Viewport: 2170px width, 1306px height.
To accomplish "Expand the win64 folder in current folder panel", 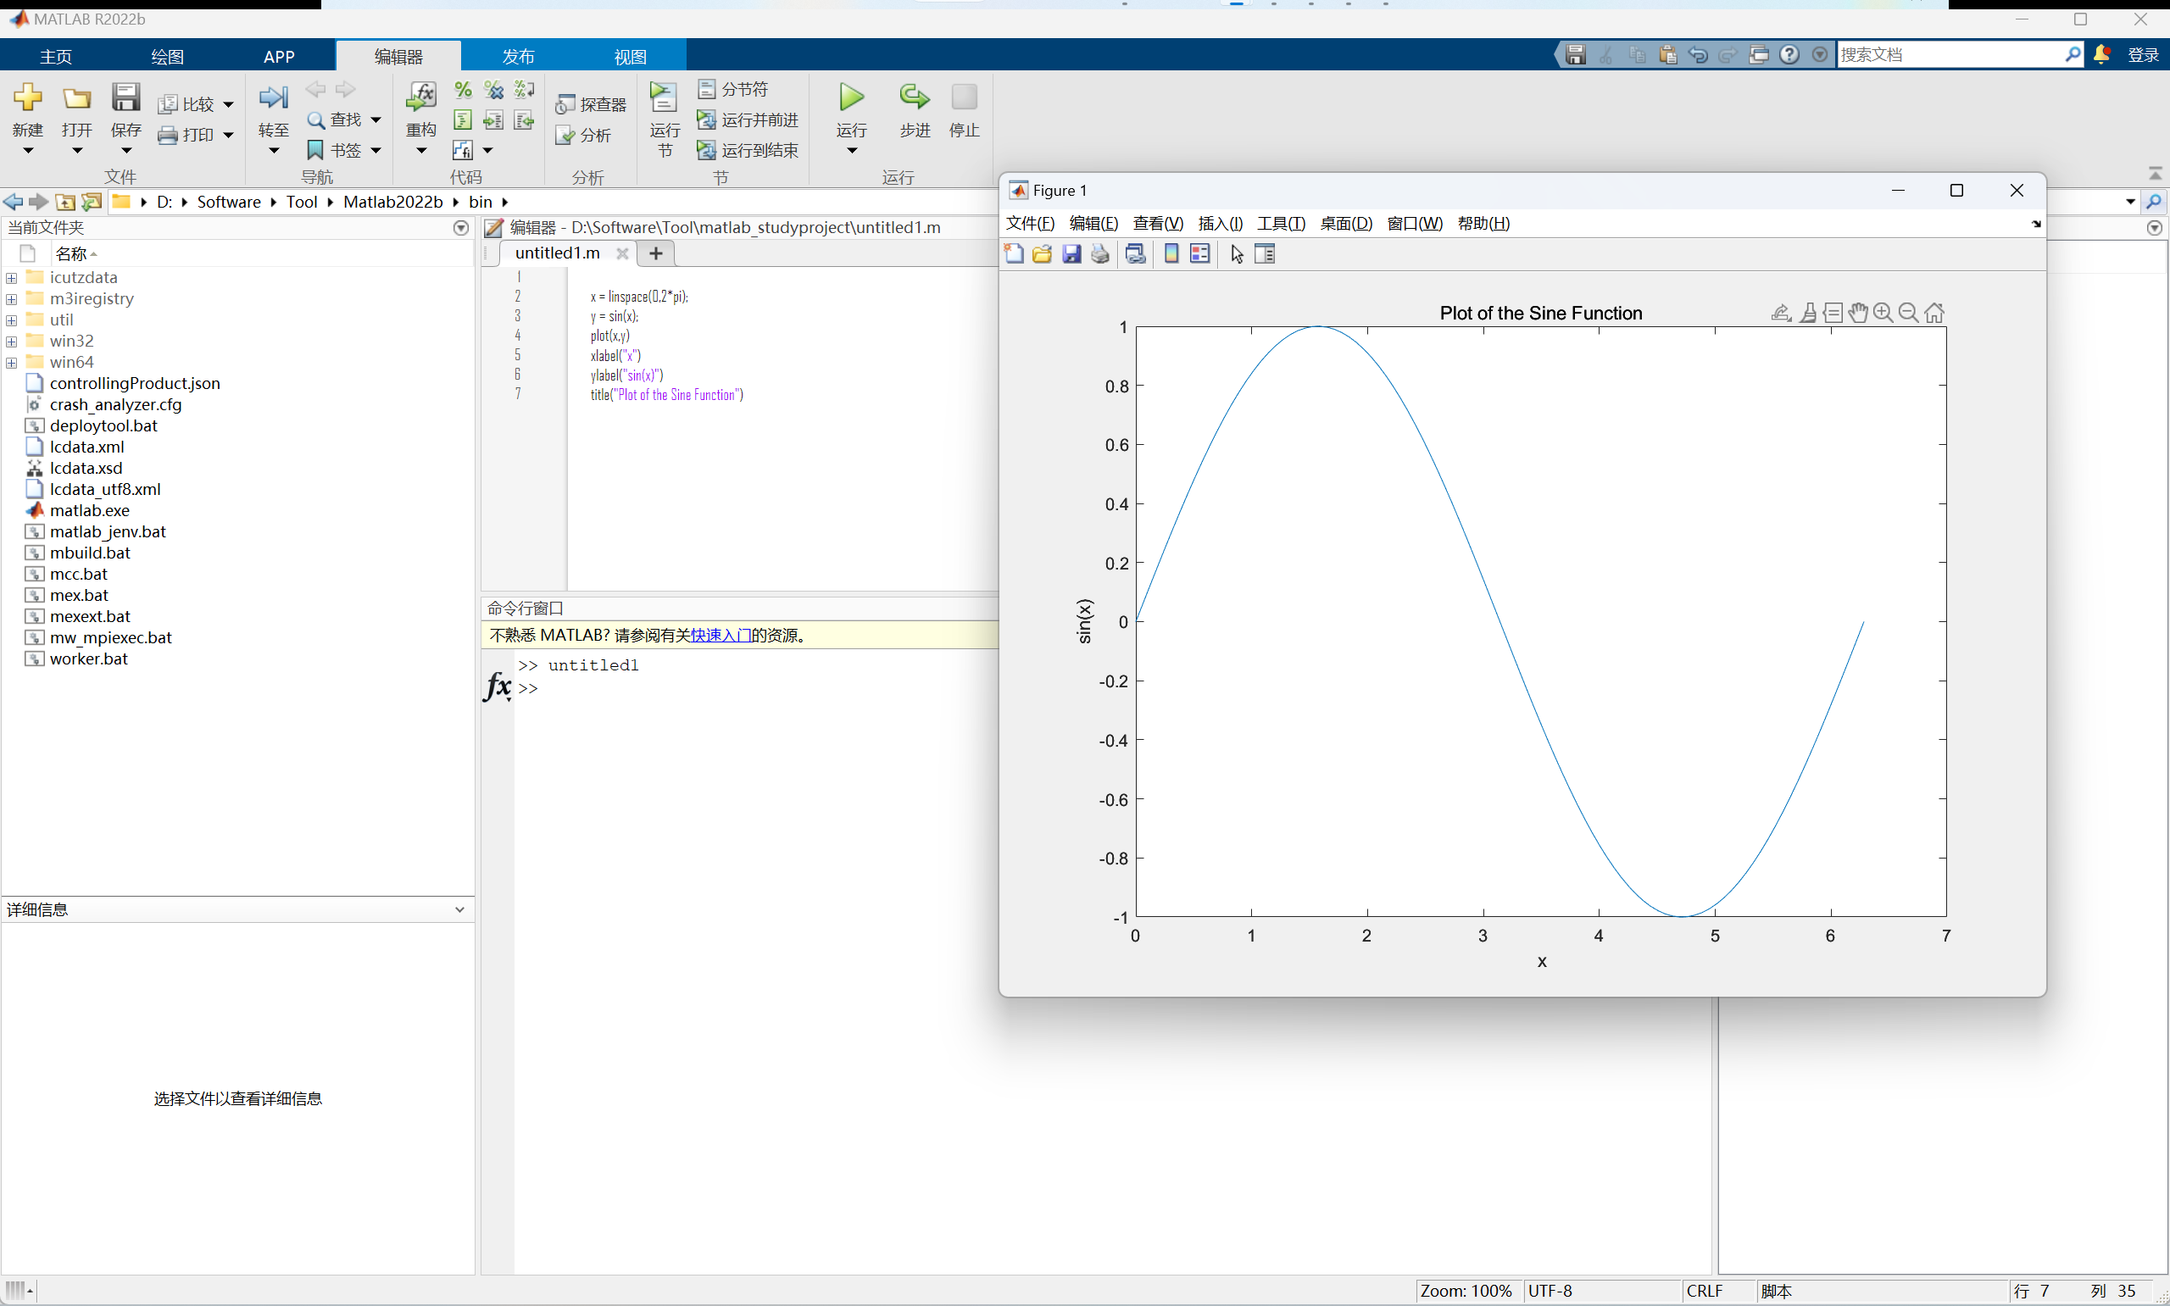I will (x=11, y=362).
